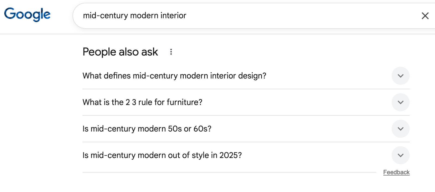The height and width of the screenshot is (192, 435).
Task: Expand the chevron for the out of style in 2025 question
Action: coord(400,155)
